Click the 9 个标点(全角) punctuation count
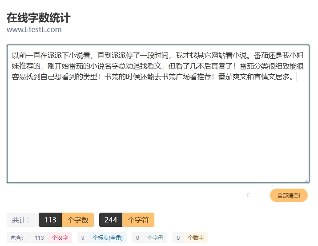 [102, 238]
